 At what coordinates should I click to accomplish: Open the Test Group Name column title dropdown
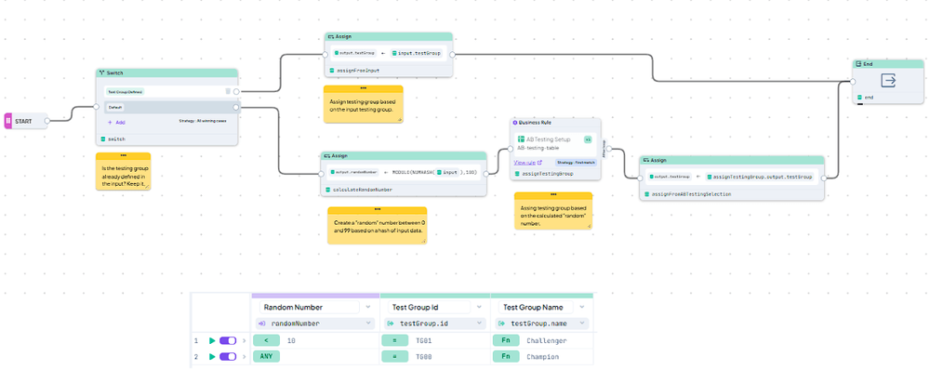[582, 307]
